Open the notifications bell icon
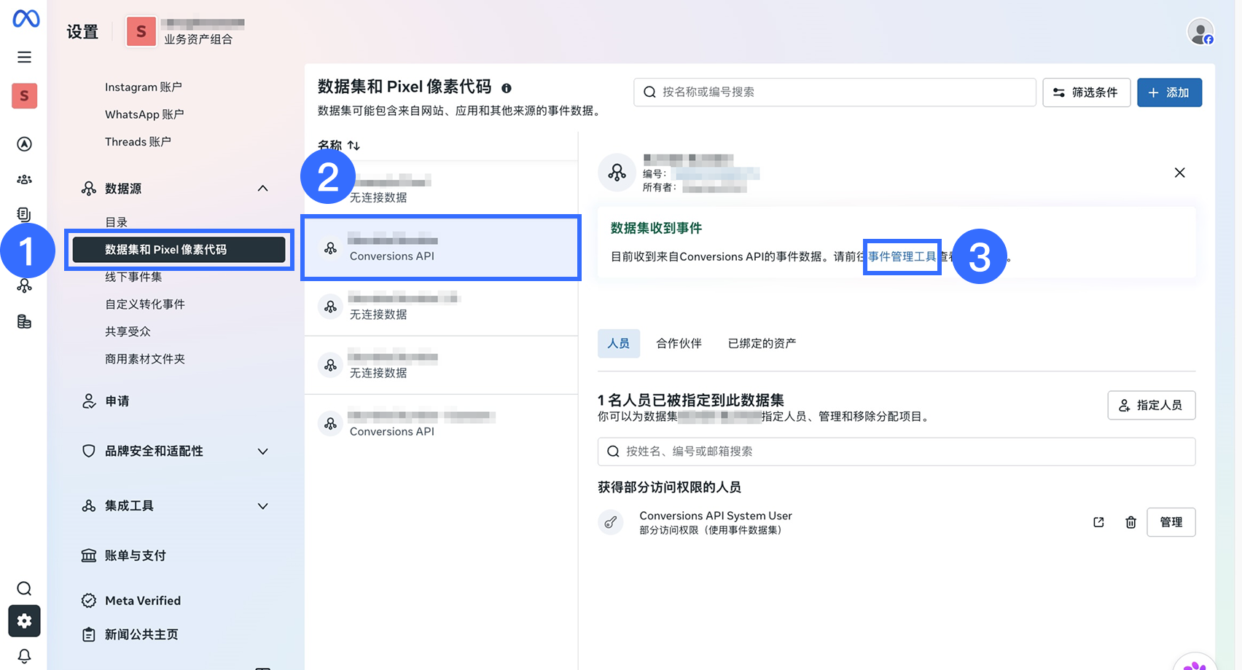The image size is (1242, 670). coord(24,655)
